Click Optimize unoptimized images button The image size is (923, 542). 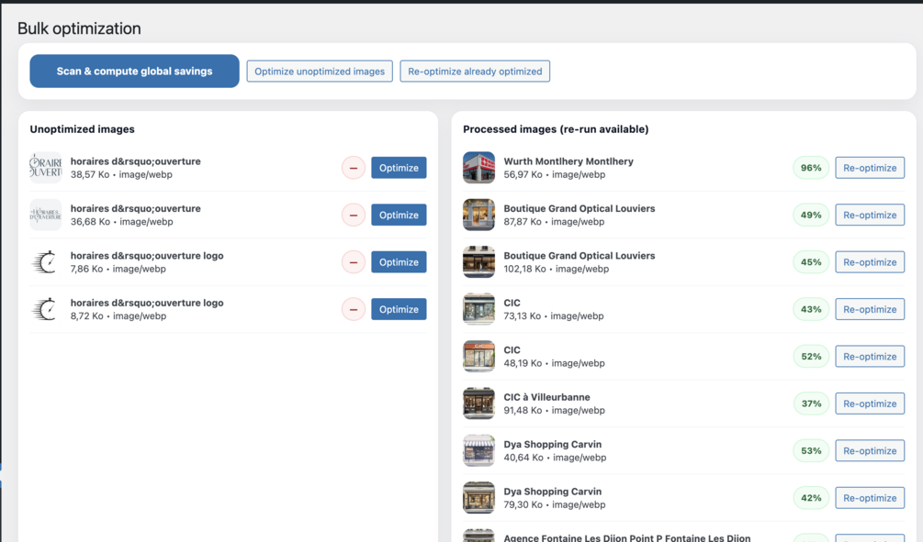tap(320, 72)
